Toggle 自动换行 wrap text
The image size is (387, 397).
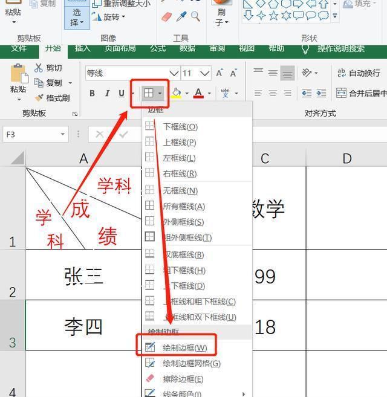point(359,73)
